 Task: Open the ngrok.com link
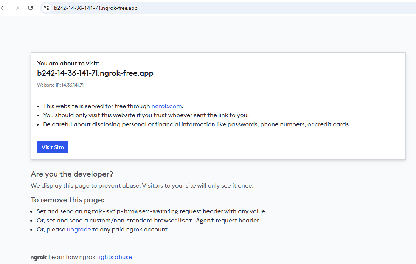pos(167,106)
